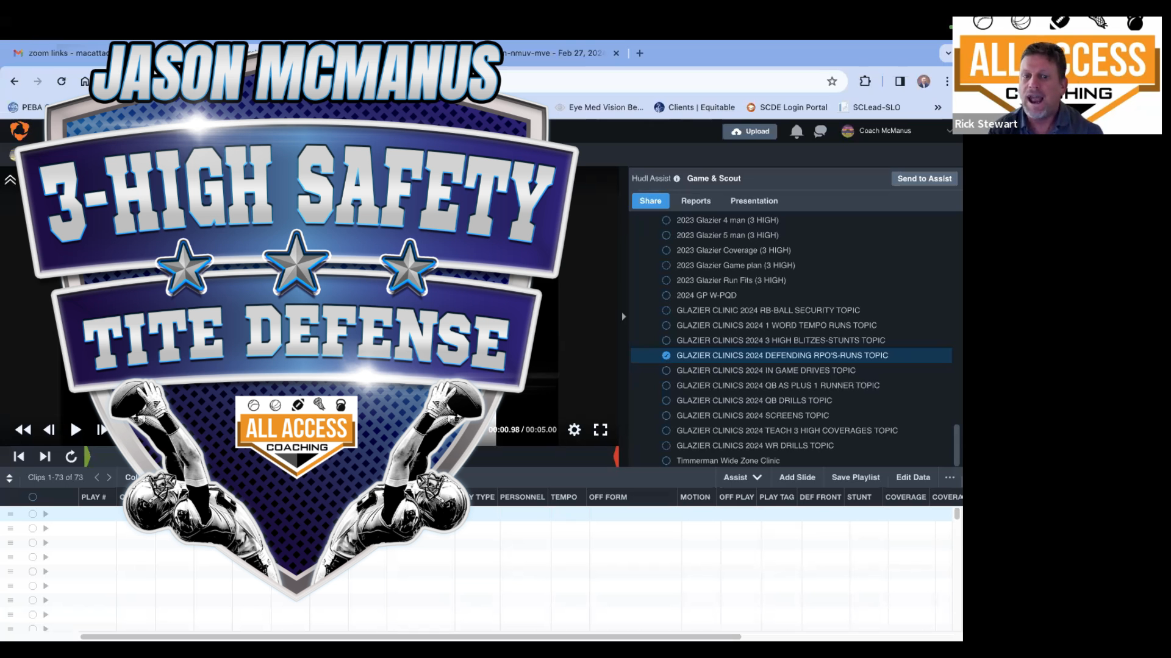1171x658 pixels.
Task: Go to the next clips page arrow
Action: point(109,477)
